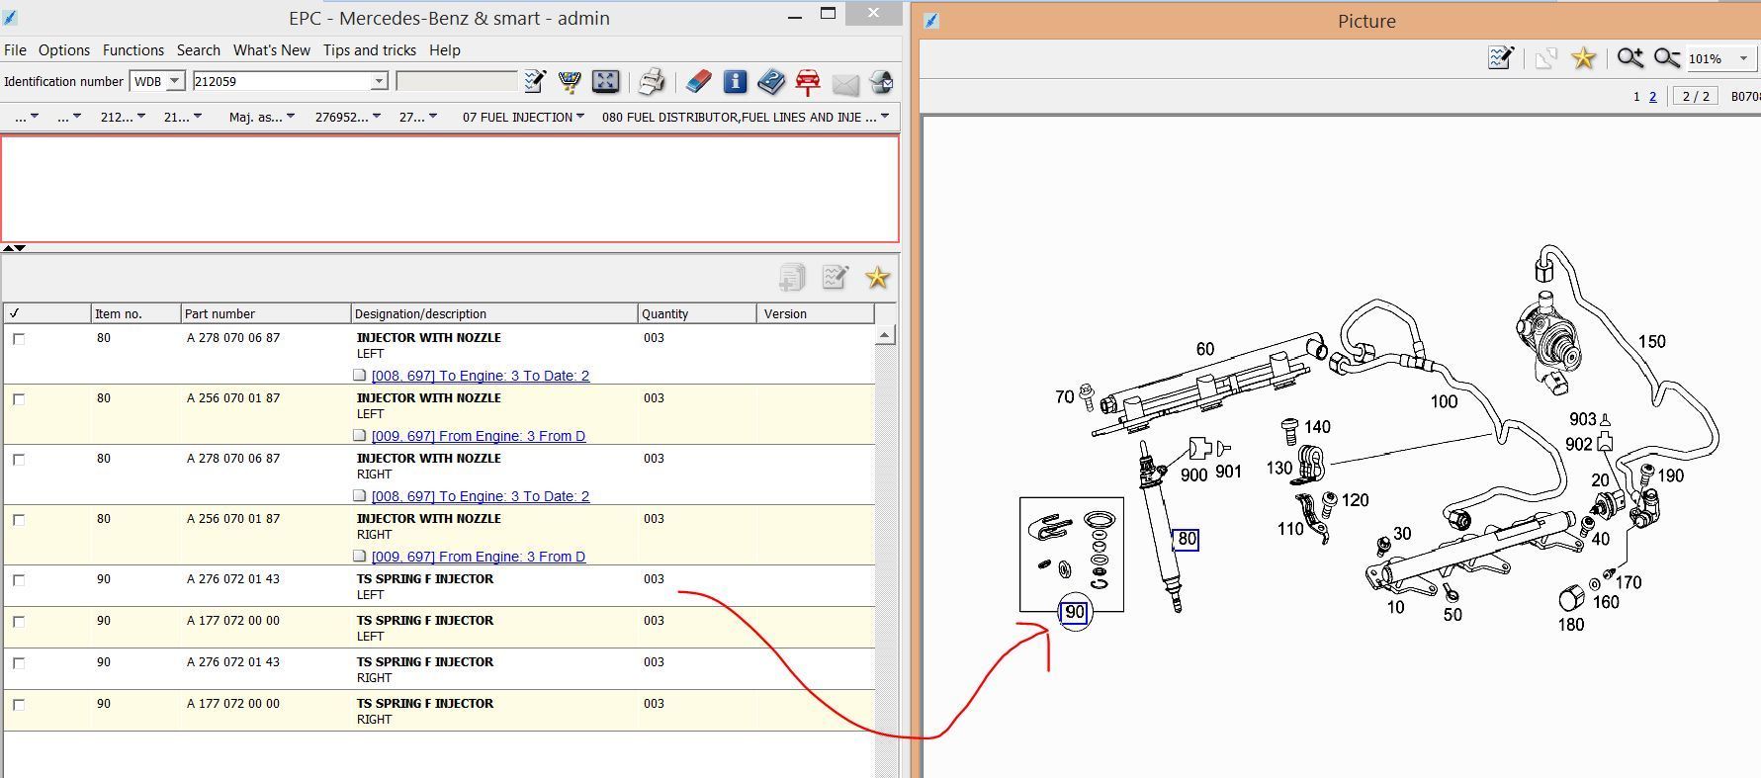Click zoom-in magnifier in Picture window

pos(1629,58)
